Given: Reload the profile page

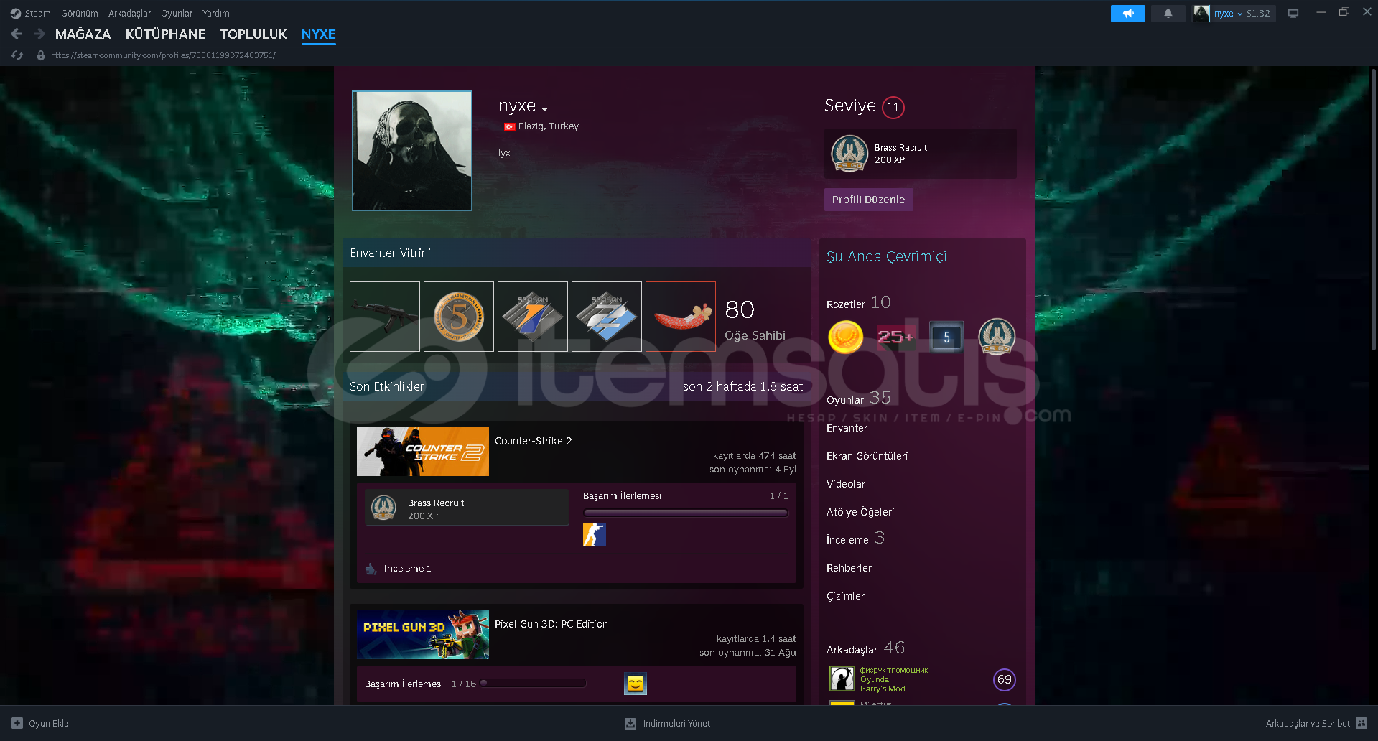Looking at the screenshot, I should coord(17,55).
